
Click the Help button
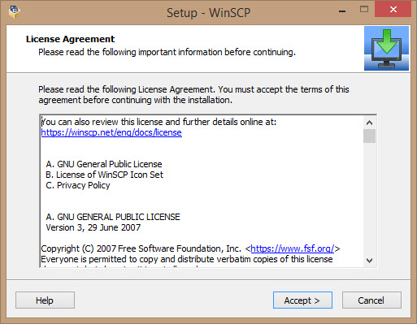point(45,300)
